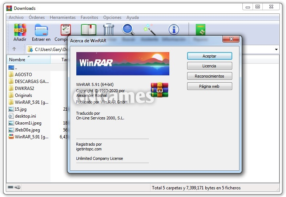Click the Página web button
Screen dimensions: 286x197
(210, 86)
